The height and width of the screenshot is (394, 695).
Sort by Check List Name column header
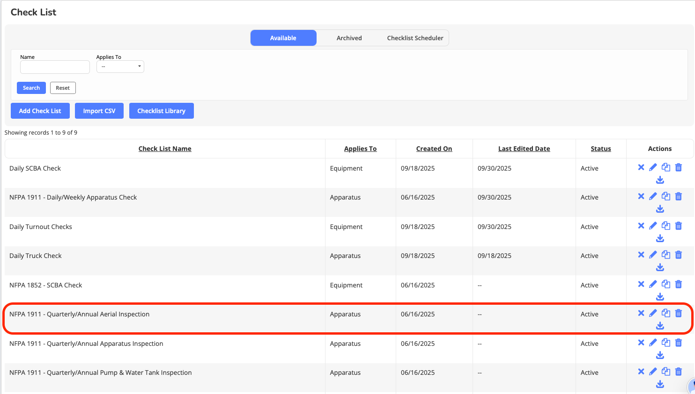click(x=165, y=149)
